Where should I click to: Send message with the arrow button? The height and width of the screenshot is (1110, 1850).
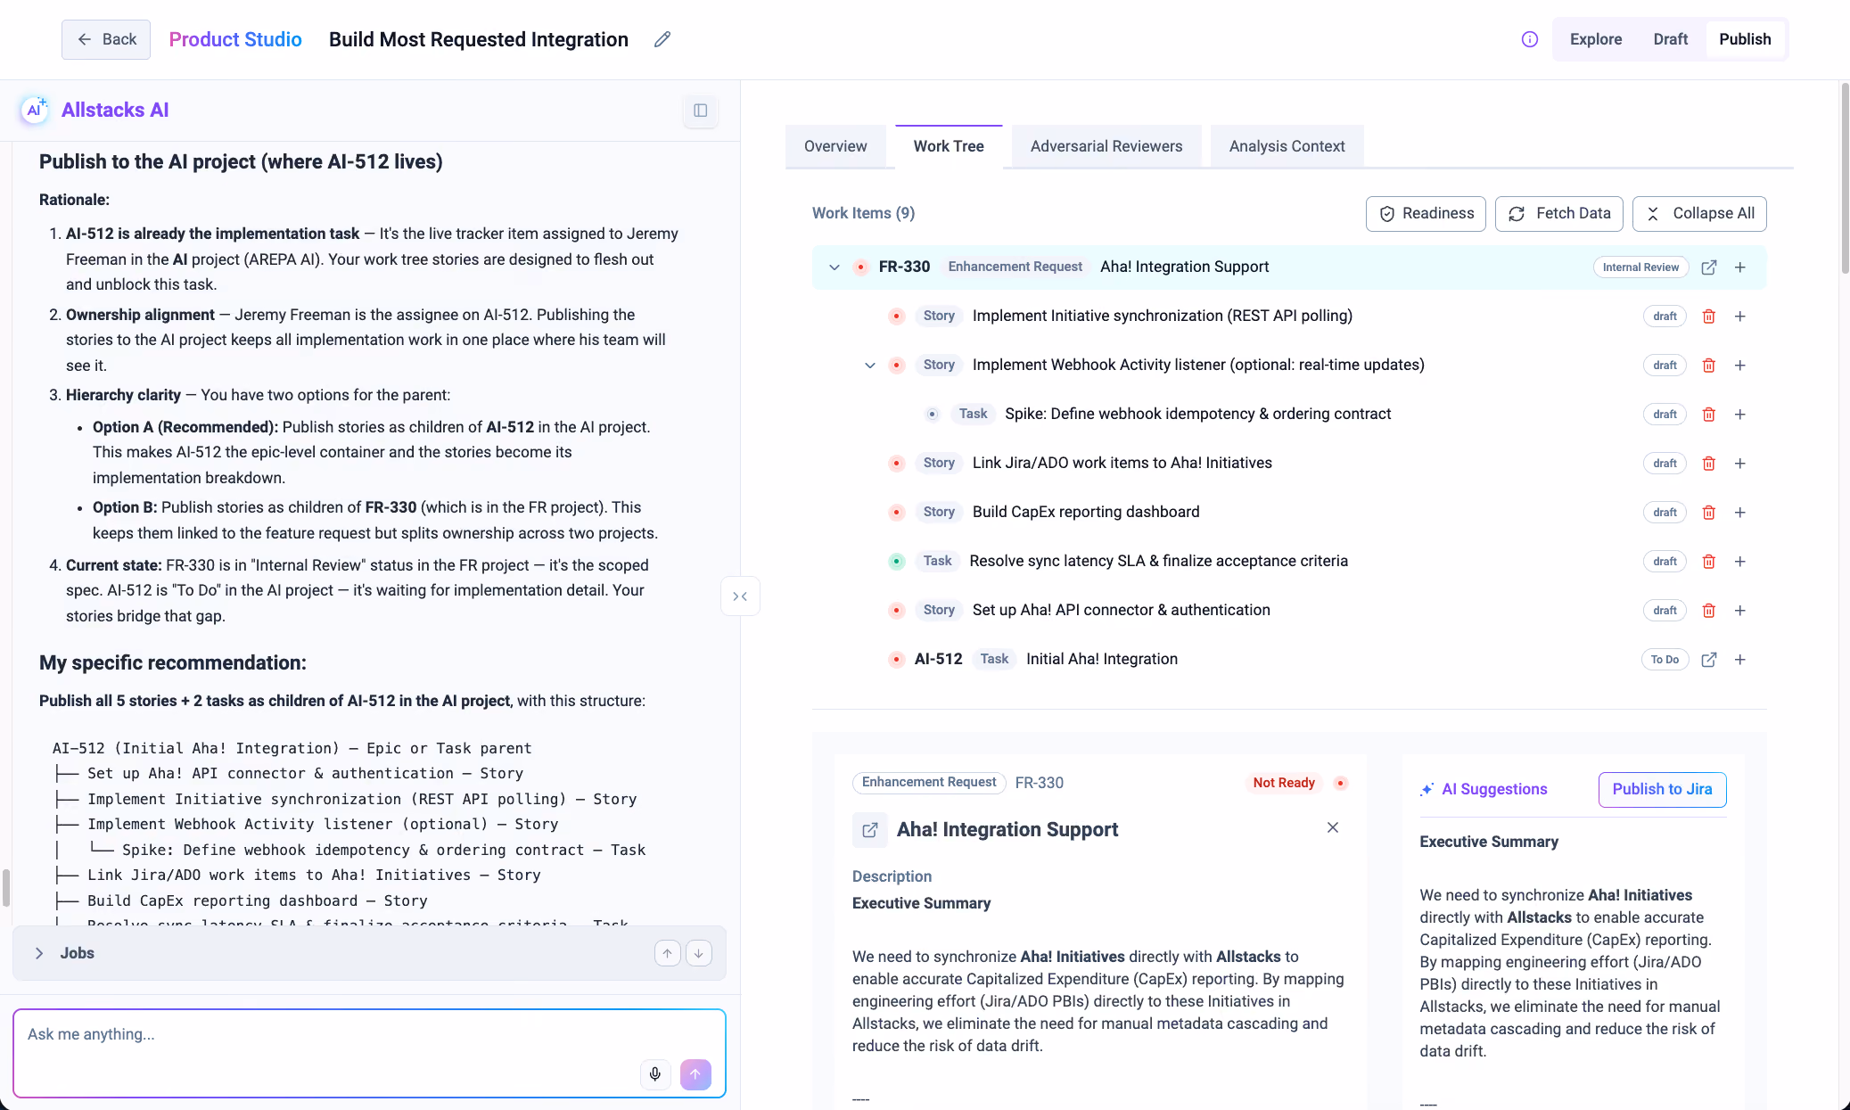[x=695, y=1074]
